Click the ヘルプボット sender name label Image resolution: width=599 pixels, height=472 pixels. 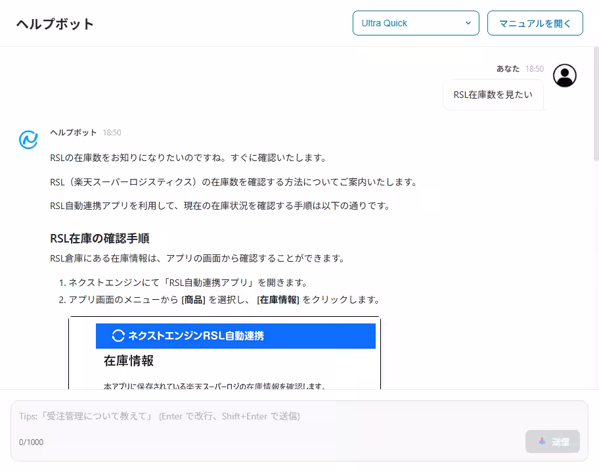[74, 132]
